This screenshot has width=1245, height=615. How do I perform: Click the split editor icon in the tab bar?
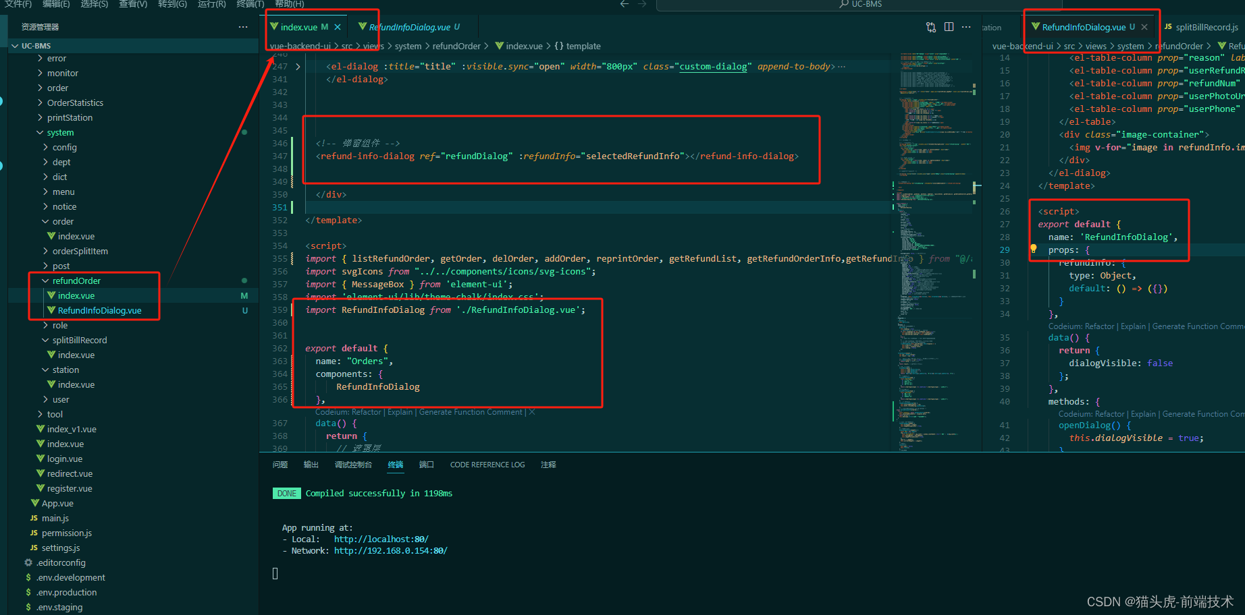[x=949, y=27]
